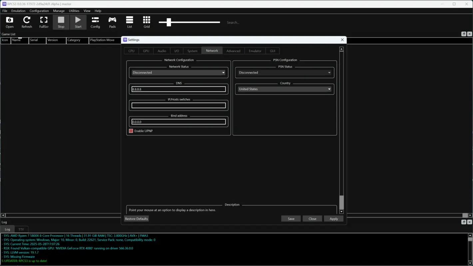
Task: Enable the UPNP option
Action: (131, 131)
